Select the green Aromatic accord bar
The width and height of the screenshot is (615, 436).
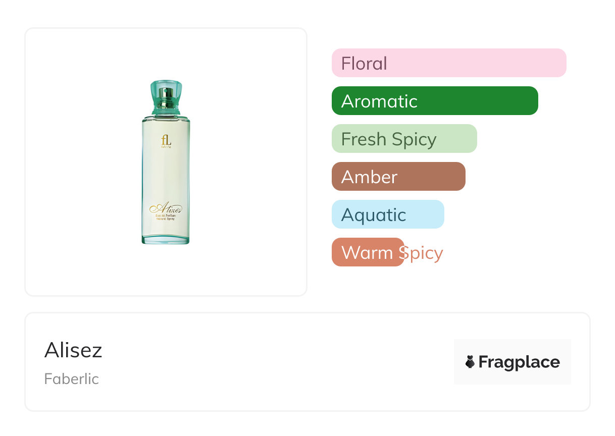[x=434, y=101]
